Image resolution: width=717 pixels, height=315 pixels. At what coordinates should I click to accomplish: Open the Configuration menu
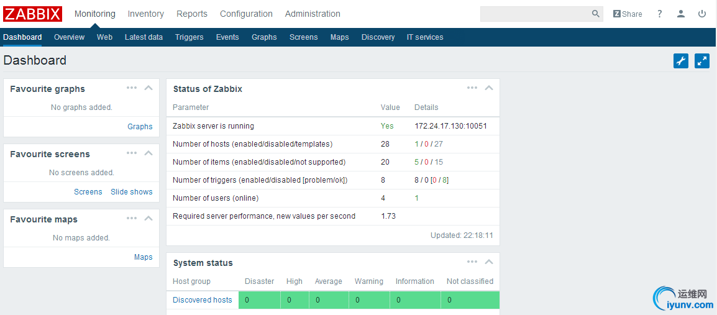pos(246,14)
